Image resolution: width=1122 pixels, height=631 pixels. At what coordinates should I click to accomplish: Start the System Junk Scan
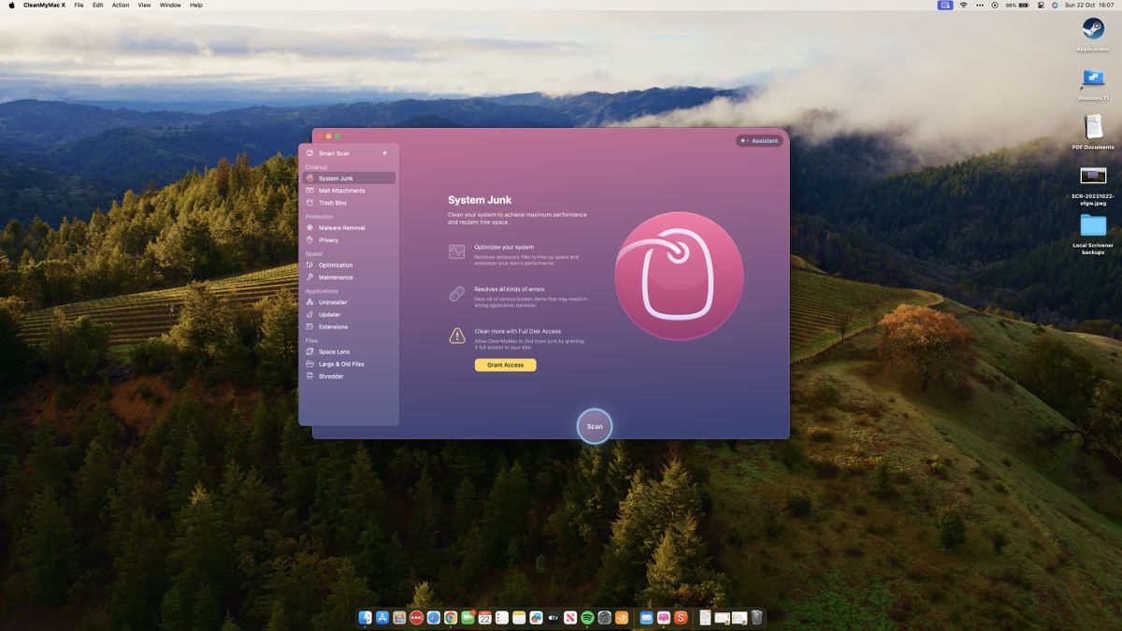[x=594, y=426]
